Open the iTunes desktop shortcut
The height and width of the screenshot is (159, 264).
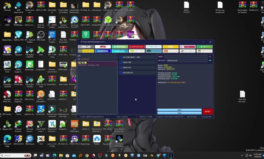click(x=19, y=110)
